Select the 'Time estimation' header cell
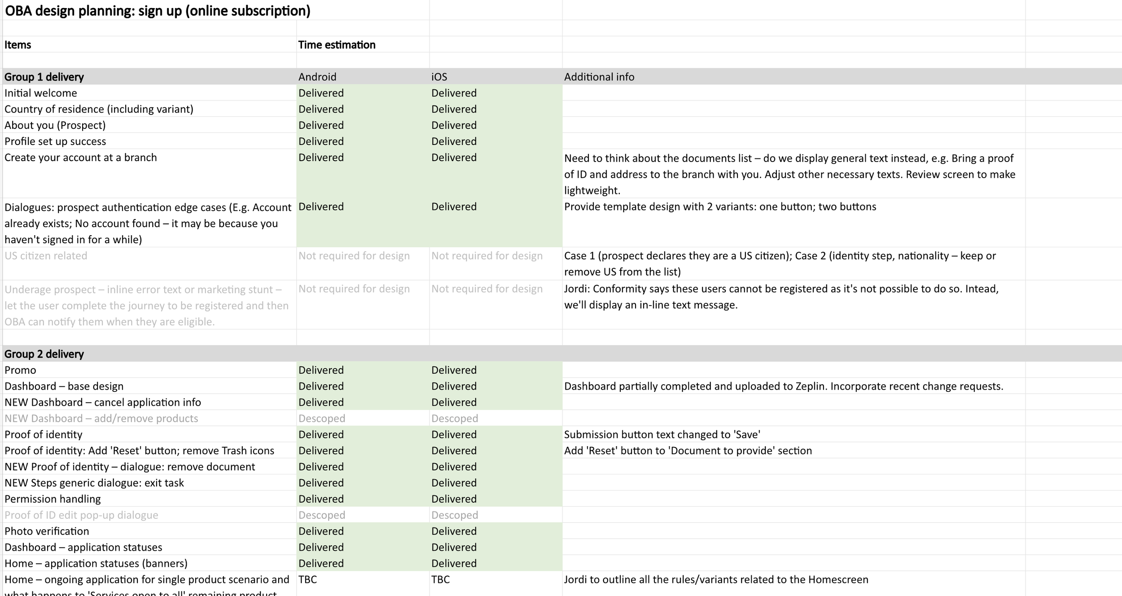 pos(337,45)
